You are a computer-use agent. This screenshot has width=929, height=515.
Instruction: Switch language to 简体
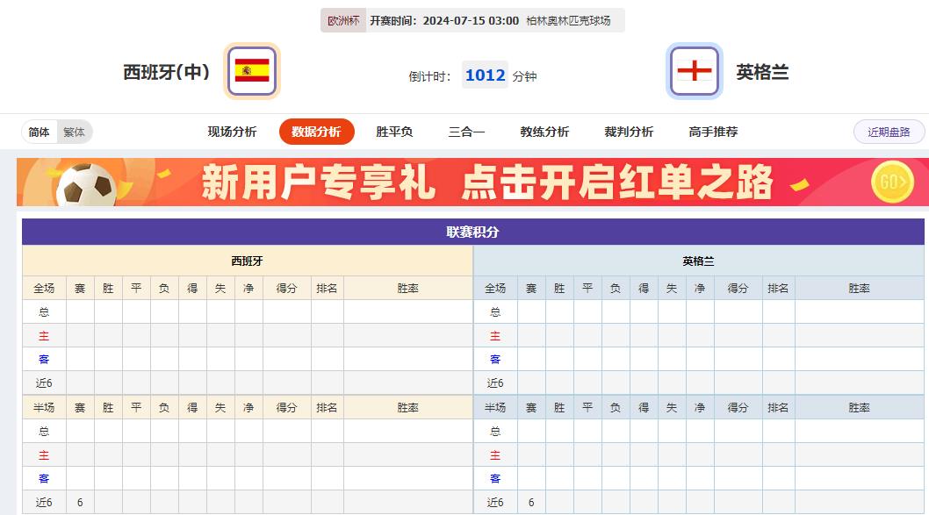click(x=39, y=131)
